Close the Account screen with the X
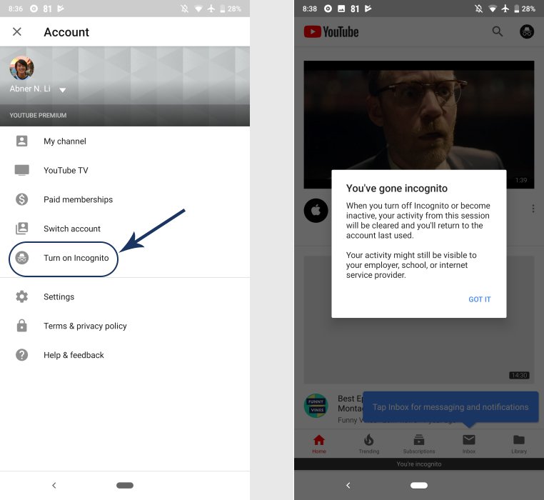Viewport: 544px width, 500px height. tap(16, 31)
